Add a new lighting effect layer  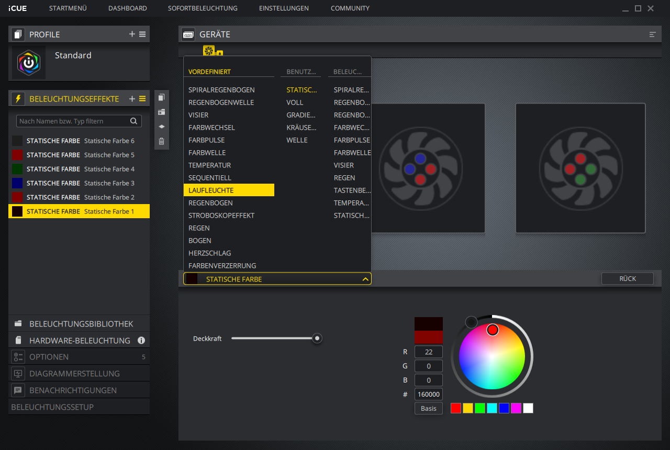(132, 99)
